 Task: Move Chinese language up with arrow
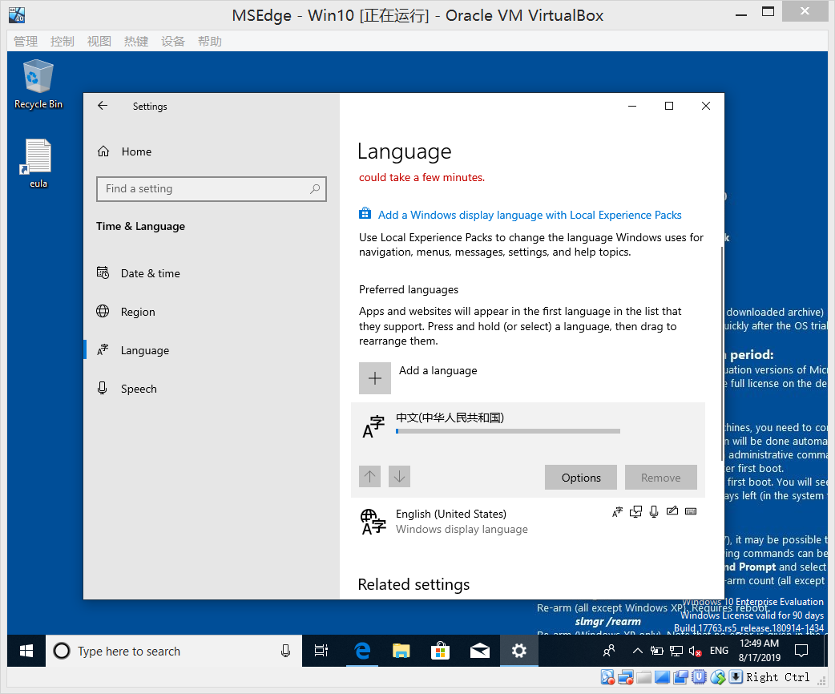369,476
